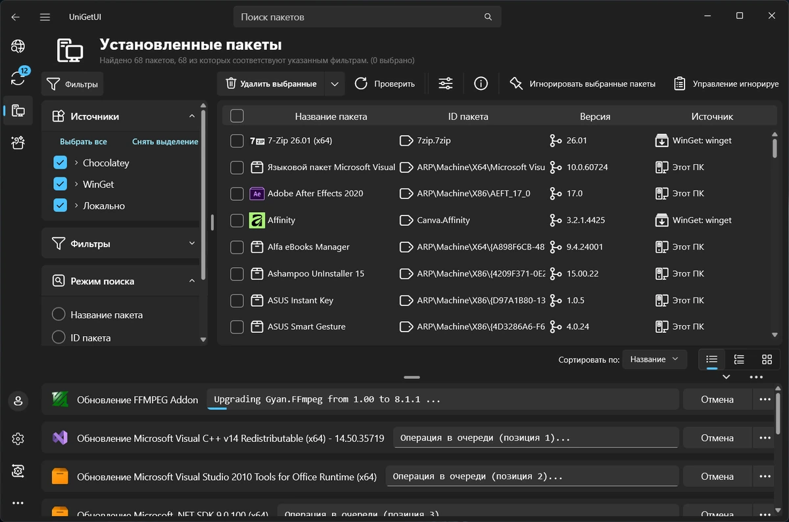
Task: Click the Affinity package icon
Action: [x=257, y=221]
